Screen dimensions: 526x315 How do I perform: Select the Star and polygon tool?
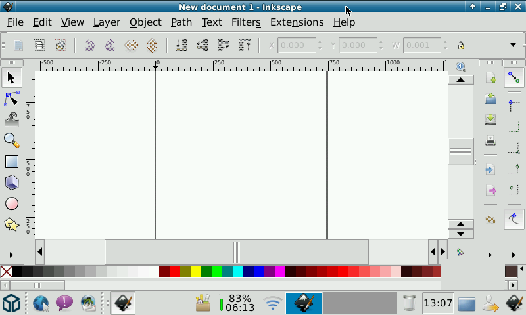[11, 224]
